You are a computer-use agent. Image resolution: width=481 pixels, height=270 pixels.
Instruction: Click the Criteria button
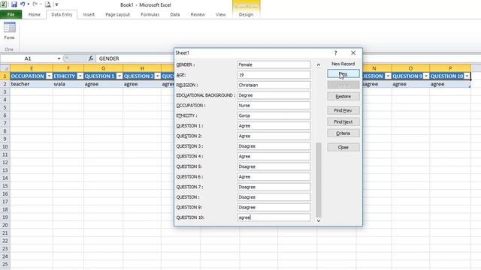(x=343, y=133)
